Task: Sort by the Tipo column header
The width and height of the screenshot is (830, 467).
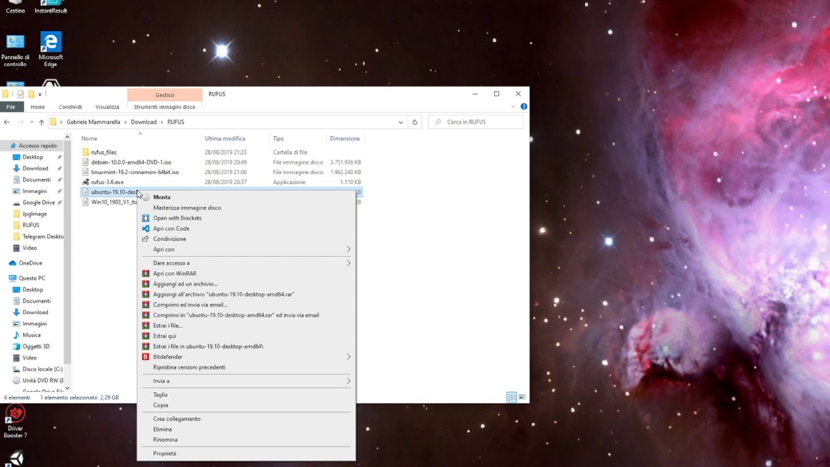Action: pos(278,138)
